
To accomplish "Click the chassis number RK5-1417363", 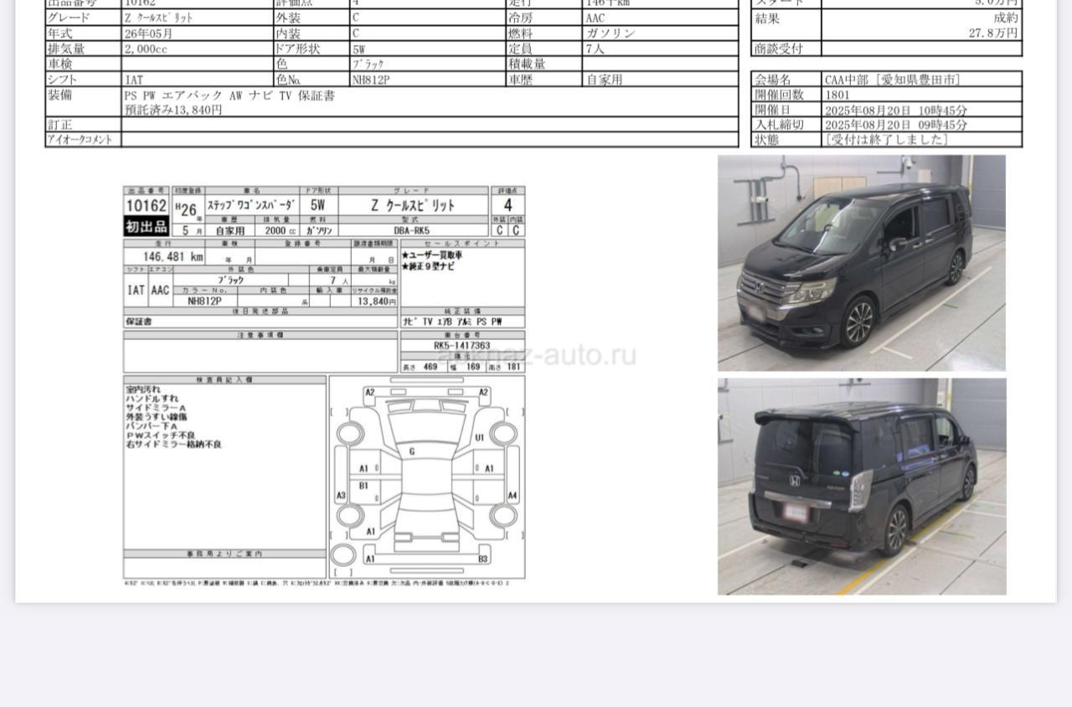I will pos(462,345).
